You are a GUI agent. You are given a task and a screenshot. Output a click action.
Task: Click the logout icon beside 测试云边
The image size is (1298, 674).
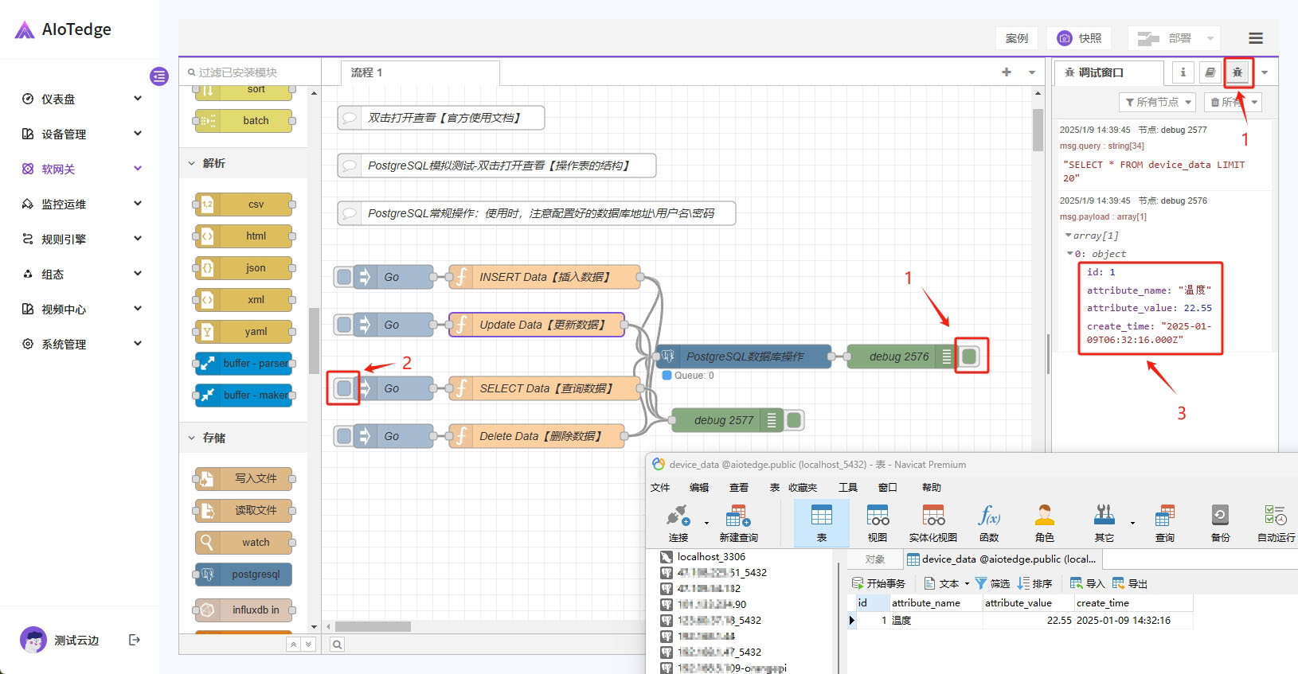tap(135, 640)
